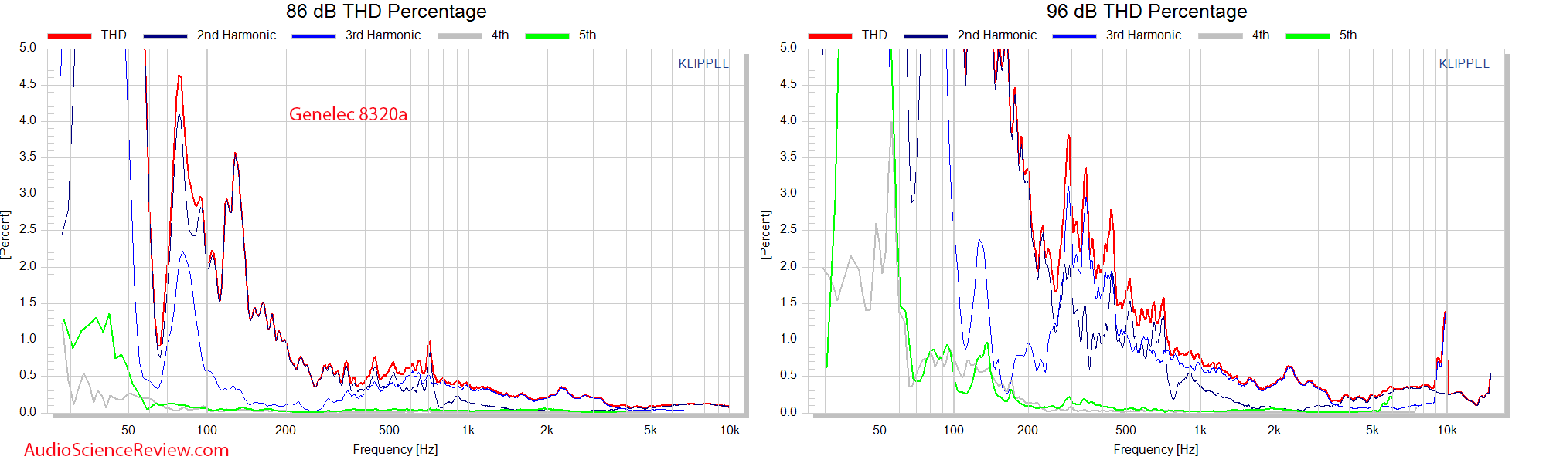Click the "0.0" percent tick on the 86 dB chart

[x=28, y=412]
